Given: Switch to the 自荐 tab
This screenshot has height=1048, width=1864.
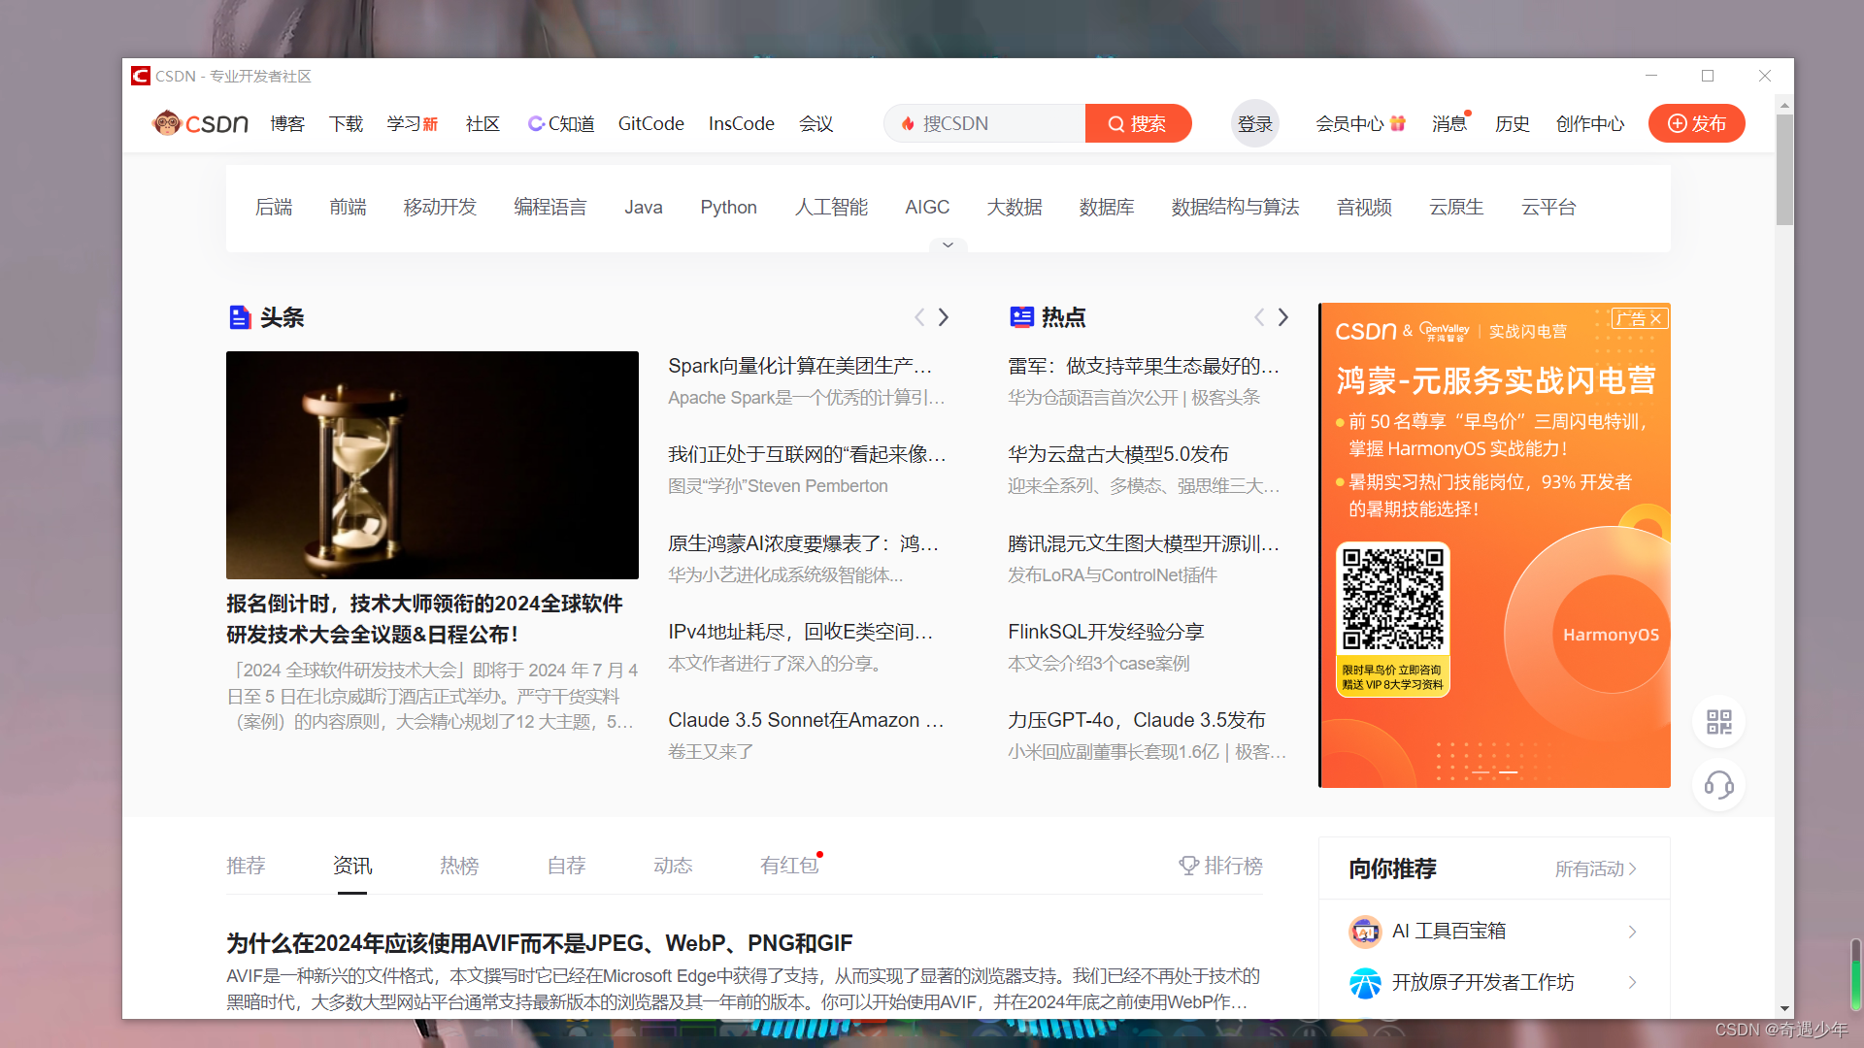Looking at the screenshot, I should coord(566,866).
